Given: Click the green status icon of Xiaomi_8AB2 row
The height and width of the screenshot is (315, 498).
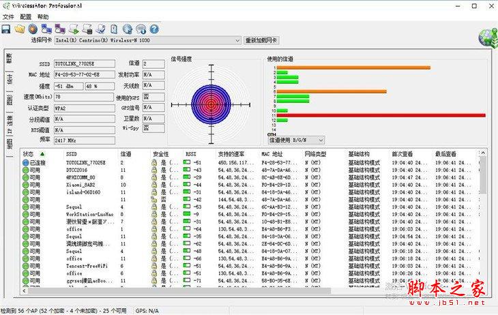Looking at the screenshot, I should 26,185.
